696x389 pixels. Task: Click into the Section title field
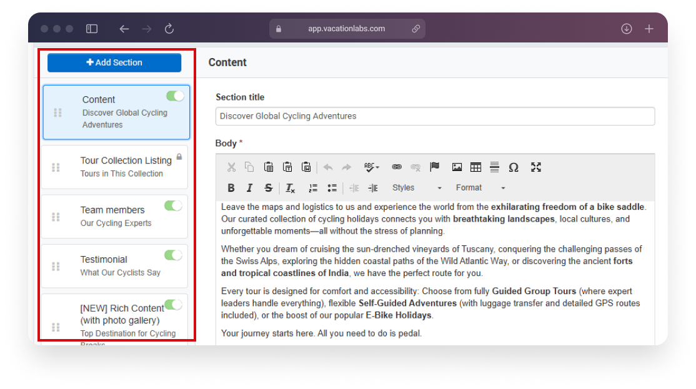pos(435,116)
